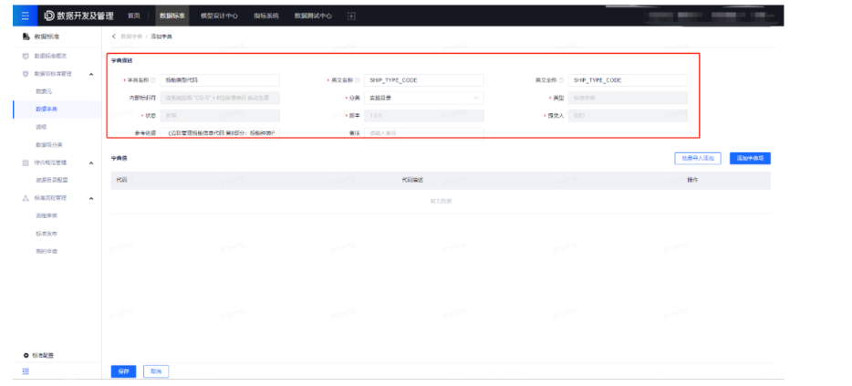Collapse the 数据项标准管理 sidebar group
This screenshot has height=386, width=852.
pos(91,74)
